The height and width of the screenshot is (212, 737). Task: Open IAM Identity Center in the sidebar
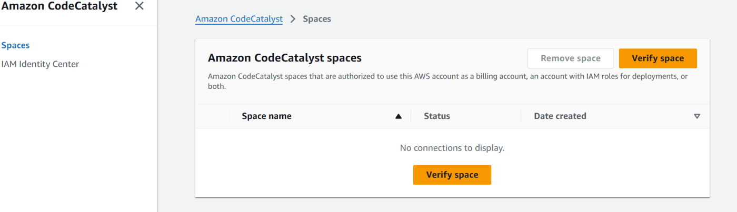click(41, 64)
